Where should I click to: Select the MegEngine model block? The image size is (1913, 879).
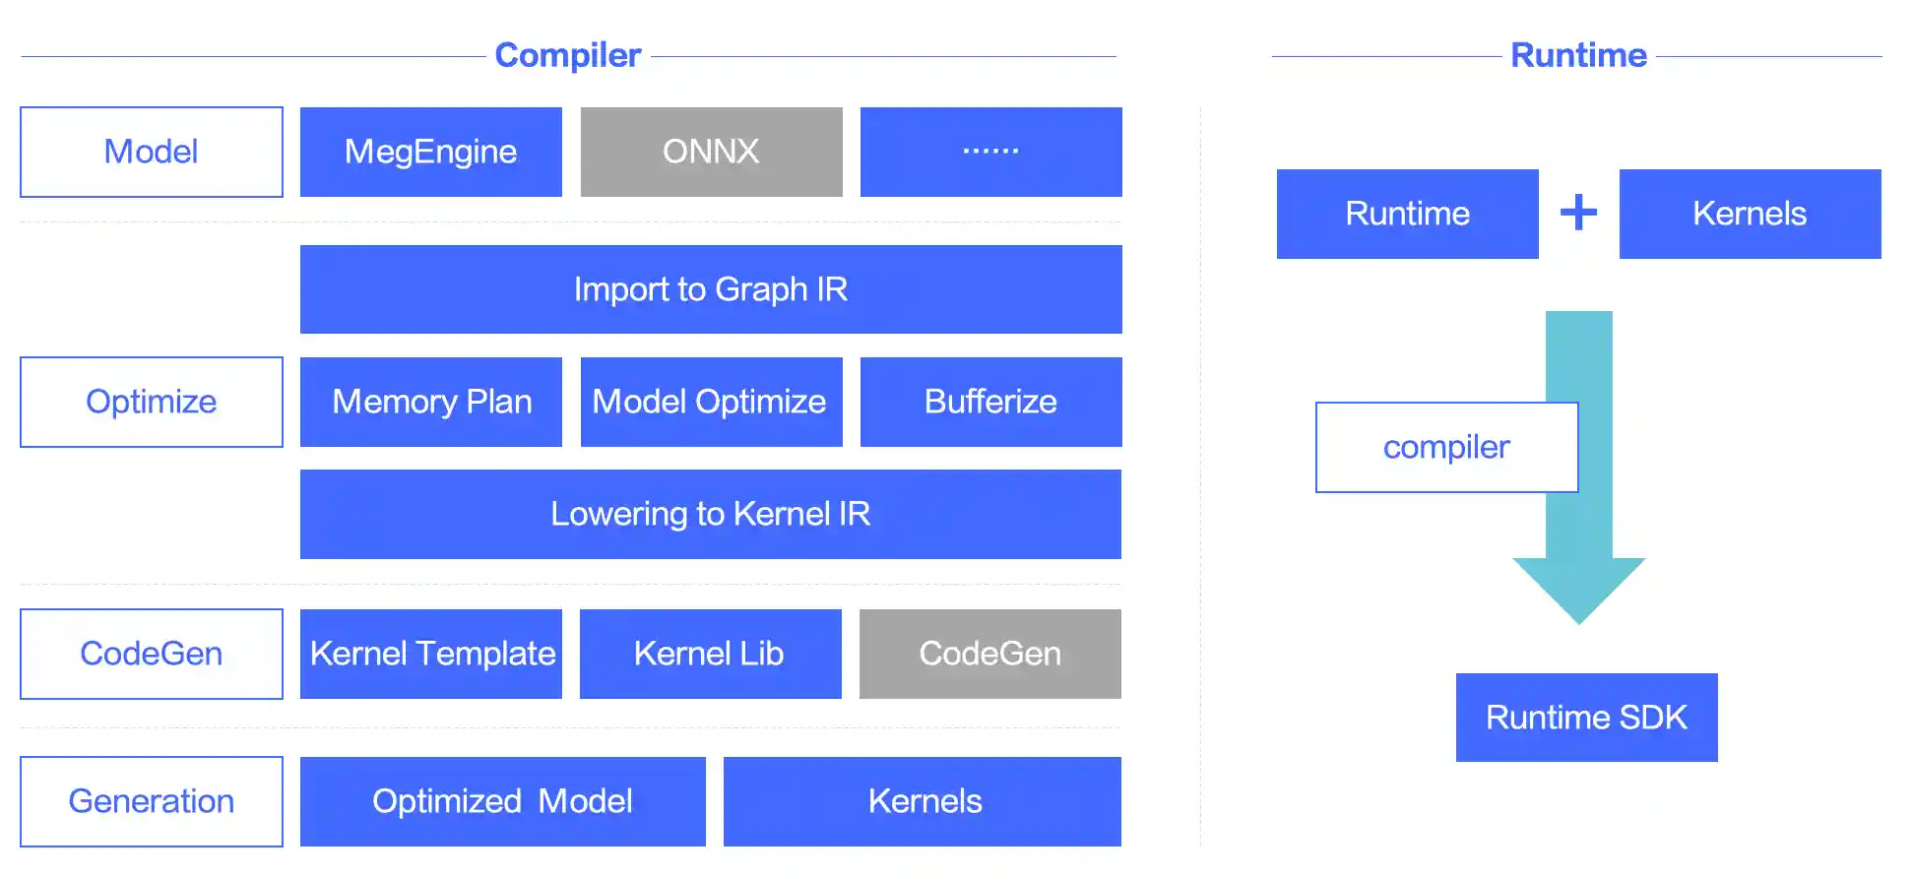[431, 152]
